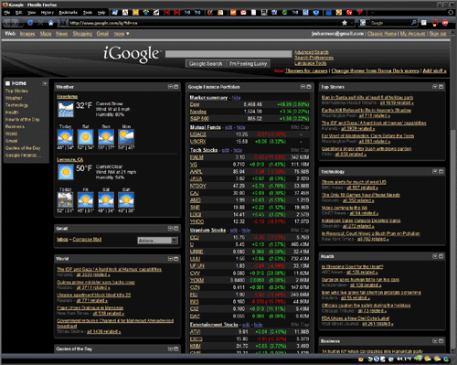
Task: Bookmark this page with the star icon
Action: point(345,23)
